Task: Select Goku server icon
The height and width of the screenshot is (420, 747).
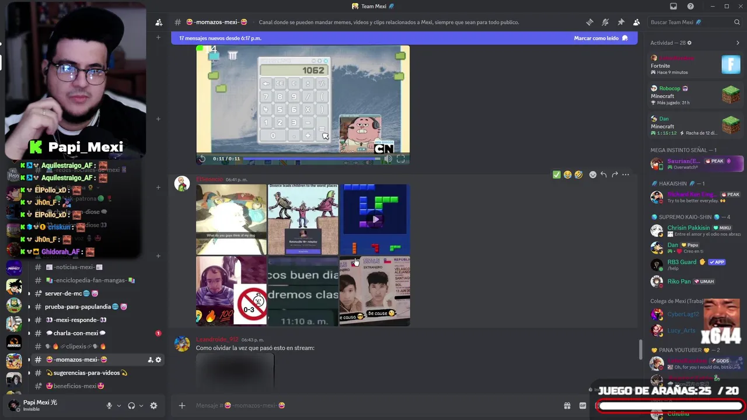Action: [14, 286]
